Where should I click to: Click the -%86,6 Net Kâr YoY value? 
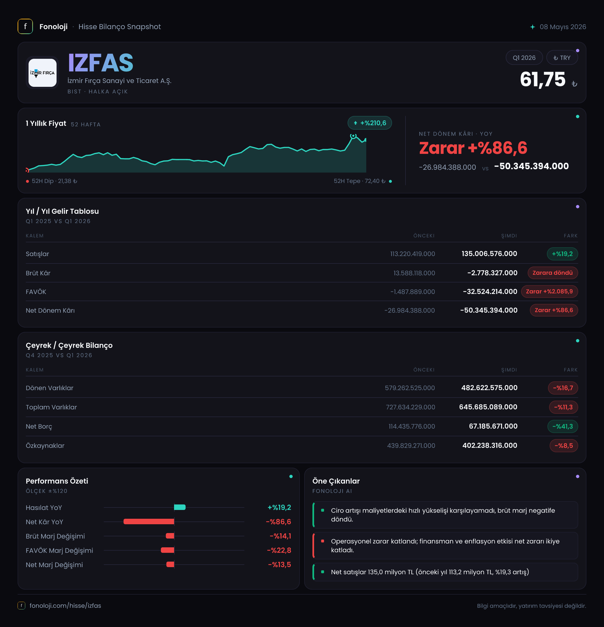pyautogui.click(x=278, y=522)
